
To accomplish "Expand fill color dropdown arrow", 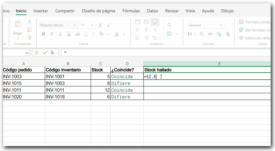I will click(108, 34).
